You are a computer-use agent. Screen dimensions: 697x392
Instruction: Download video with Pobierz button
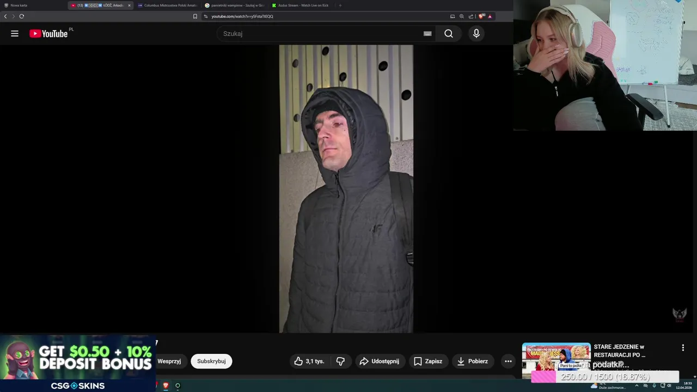coord(473,361)
